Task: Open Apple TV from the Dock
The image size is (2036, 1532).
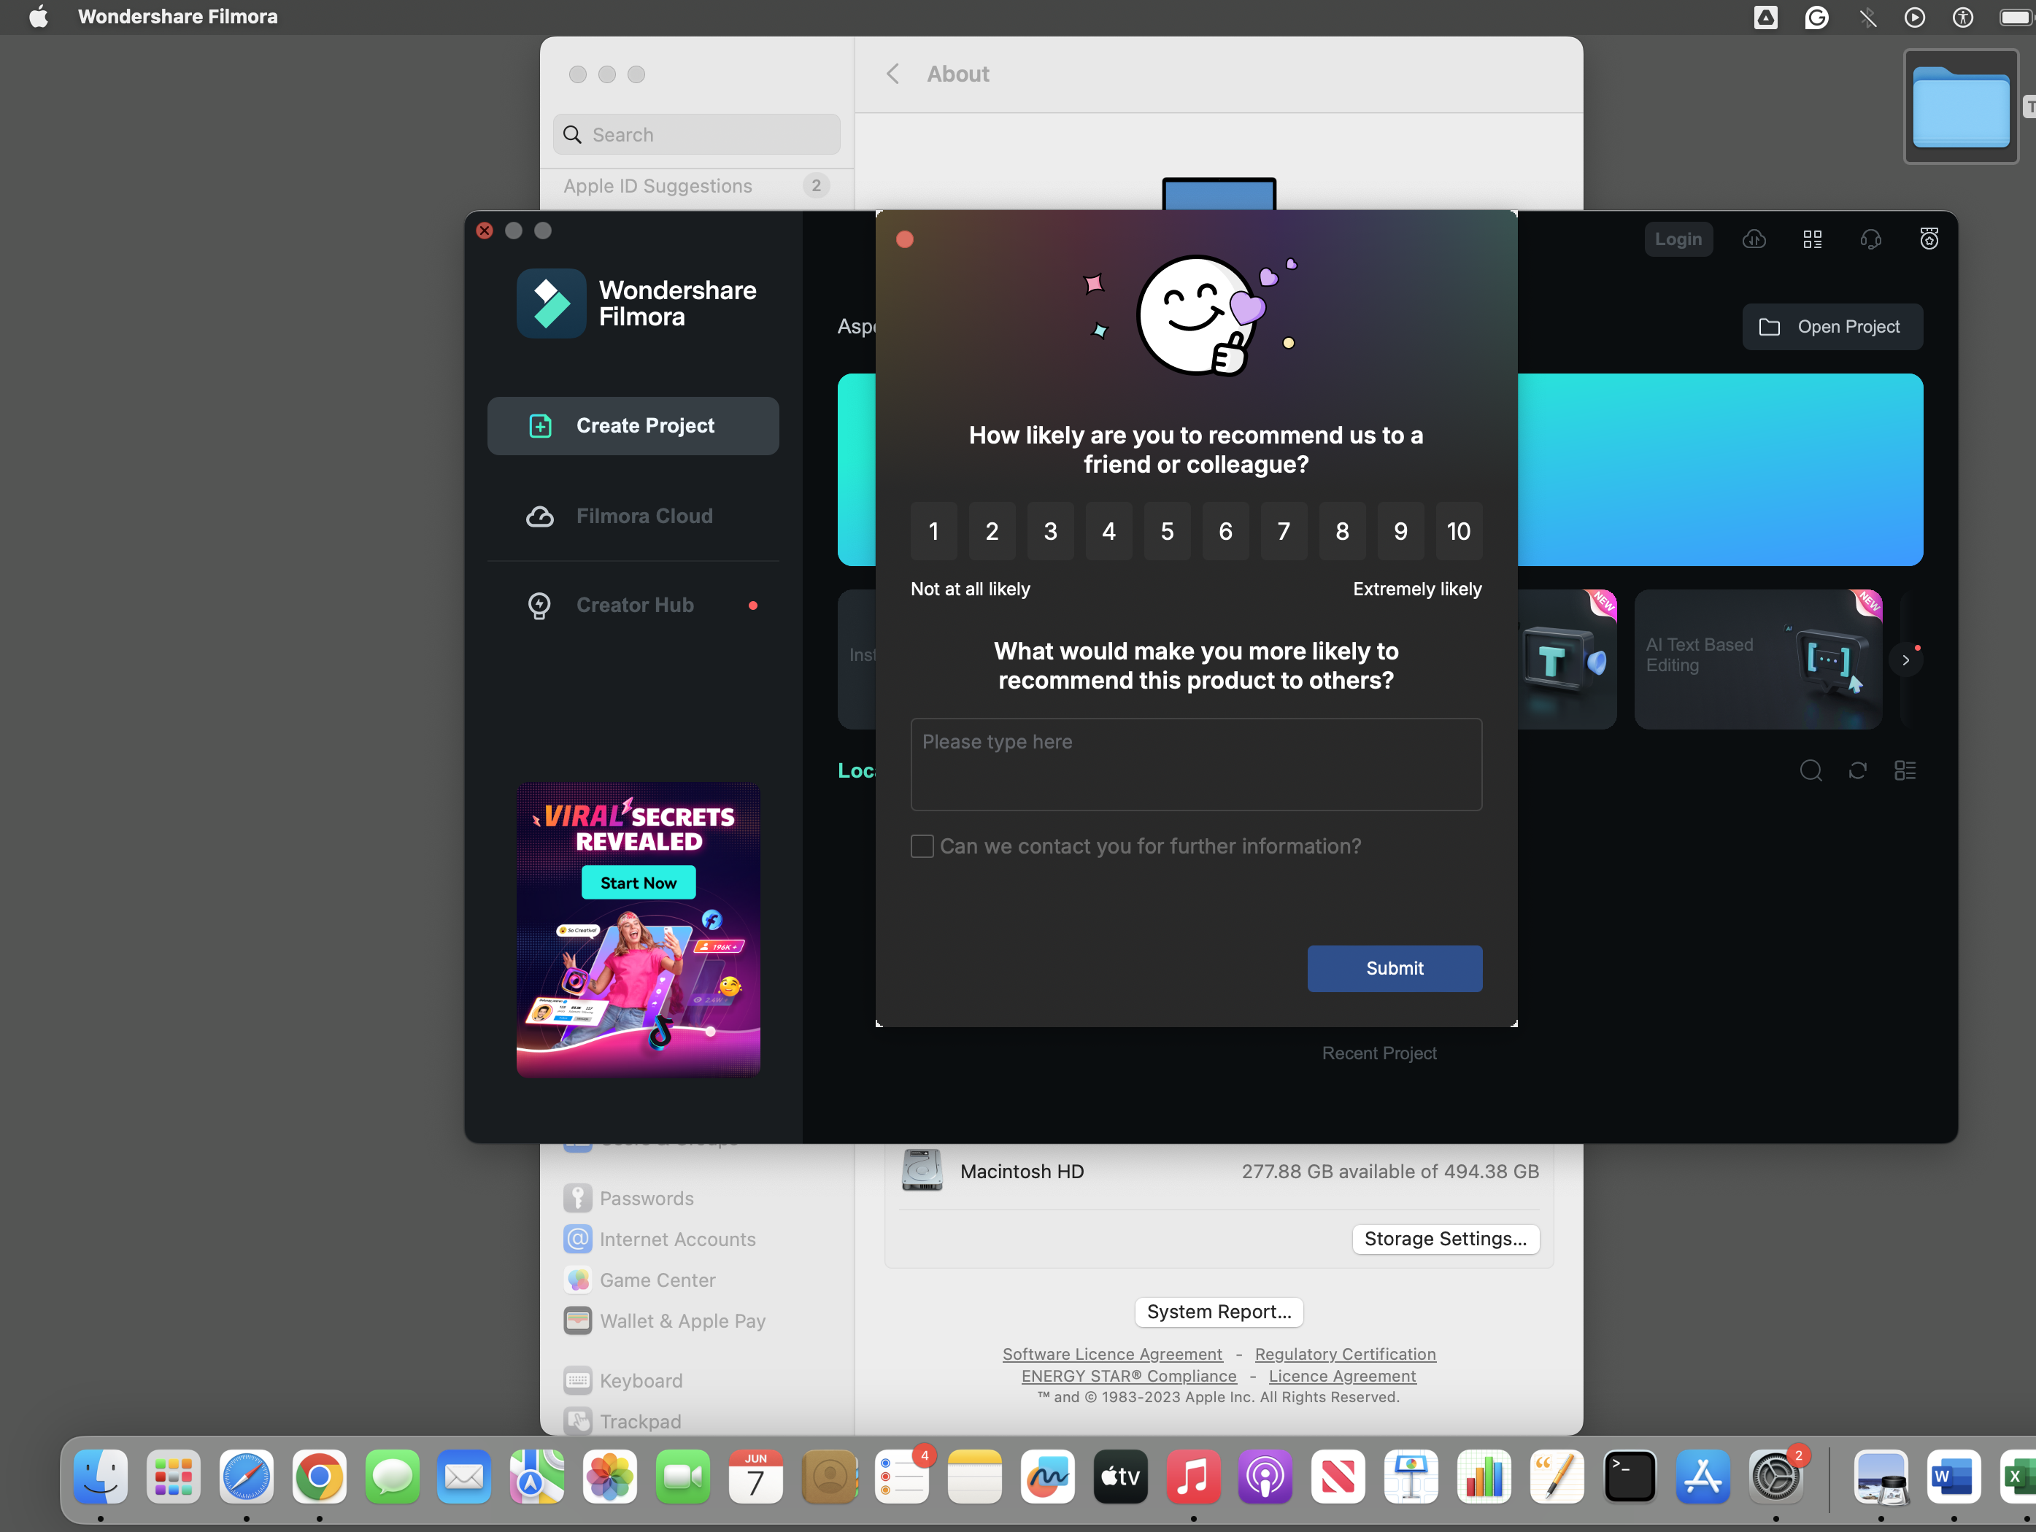Action: click(x=1120, y=1477)
